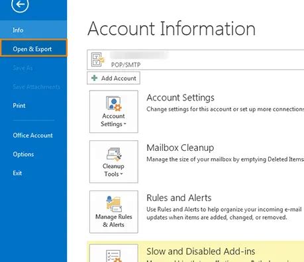Click the POP/SMTP account icon
The width and height of the screenshot is (304, 262).
click(97, 60)
